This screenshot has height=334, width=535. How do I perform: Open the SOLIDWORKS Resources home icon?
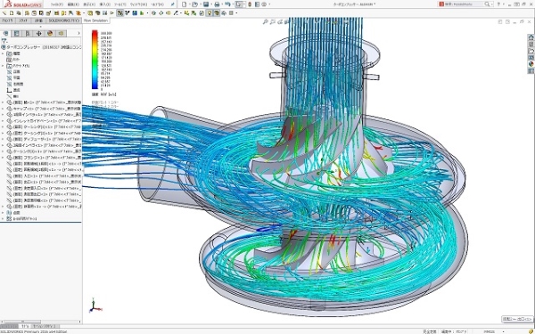point(531,37)
